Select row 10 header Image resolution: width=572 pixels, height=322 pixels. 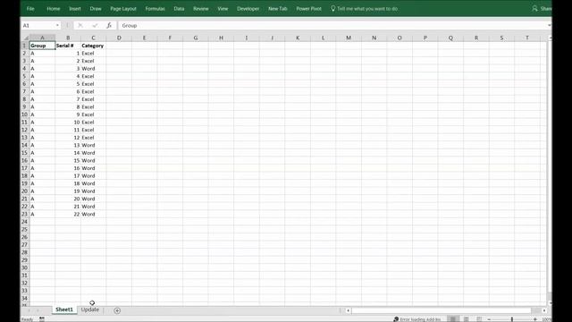coord(24,114)
